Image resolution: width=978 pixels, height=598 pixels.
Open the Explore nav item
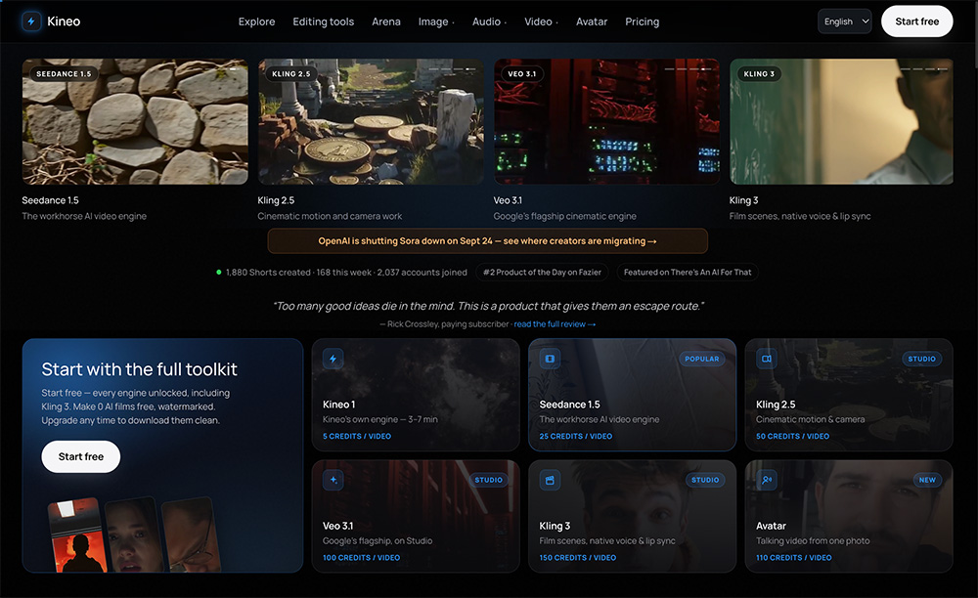click(256, 21)
